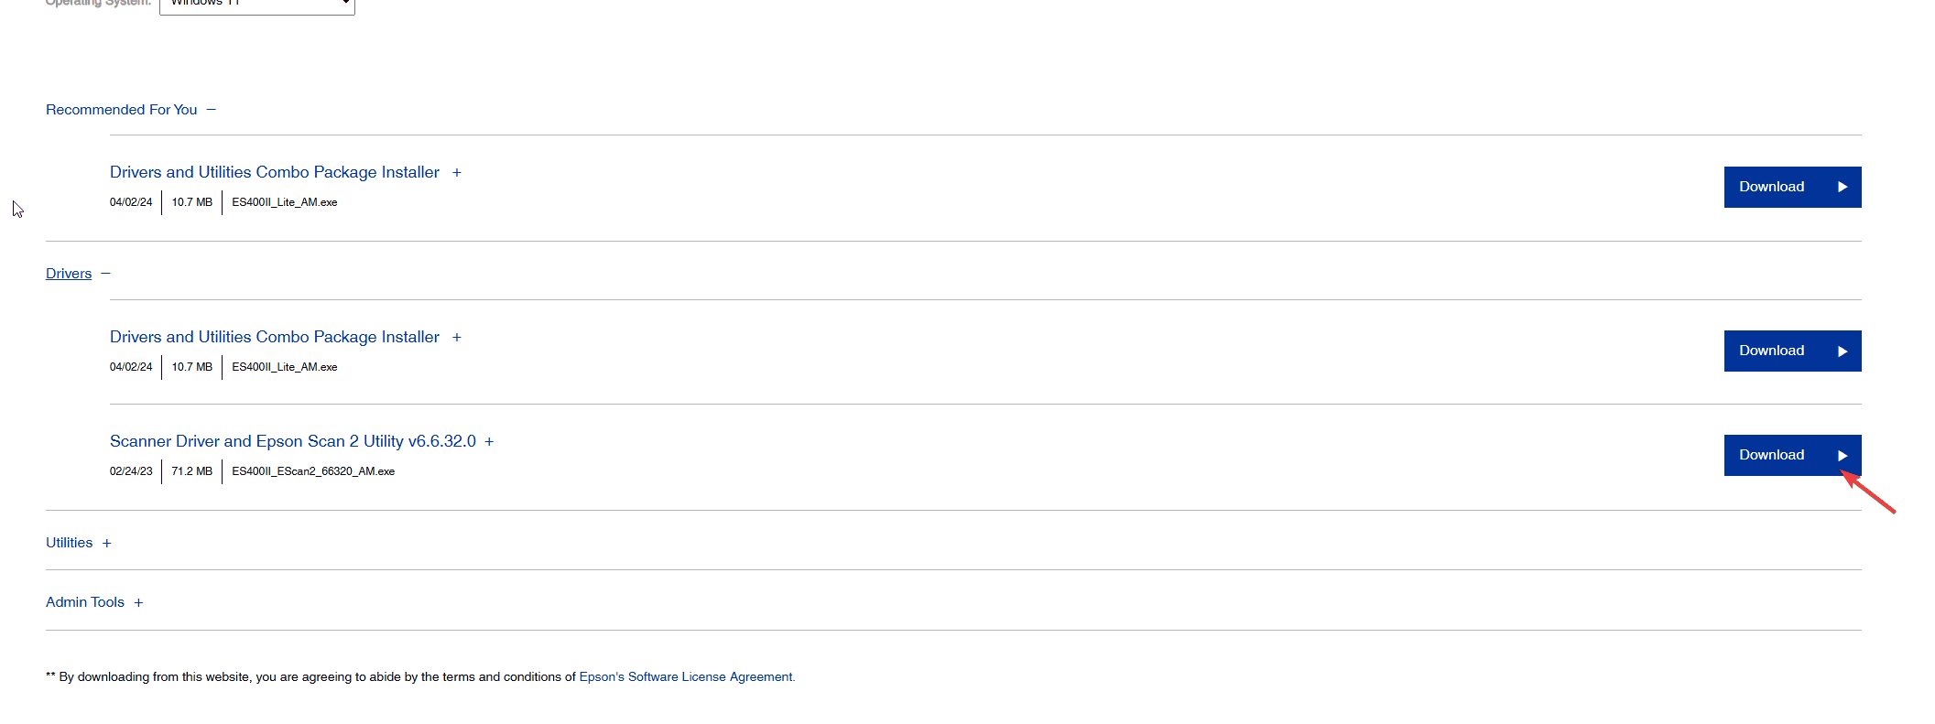Screen dimensions: 1935x724
Task: Click the minus icon next to Drivers
Action: pyautogui.click(x=106, y=274)
